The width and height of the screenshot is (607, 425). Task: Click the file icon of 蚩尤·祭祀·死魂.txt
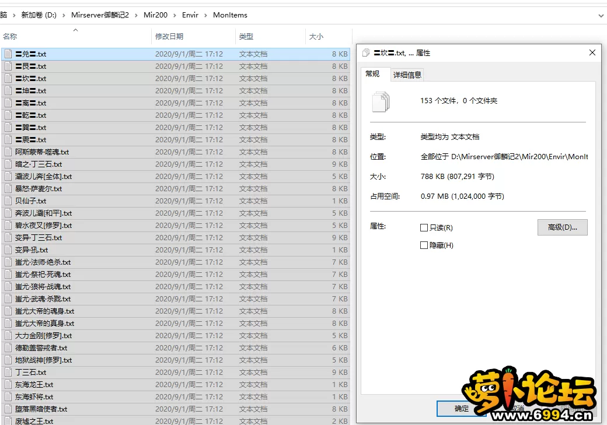tap(8, 275)
